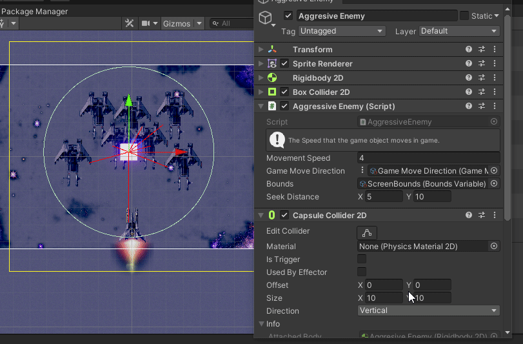The image size is (523, 344).
Task: Click the red X-axis move gizmo arrow
Action: pyautogui.click(x=181, y=152)
